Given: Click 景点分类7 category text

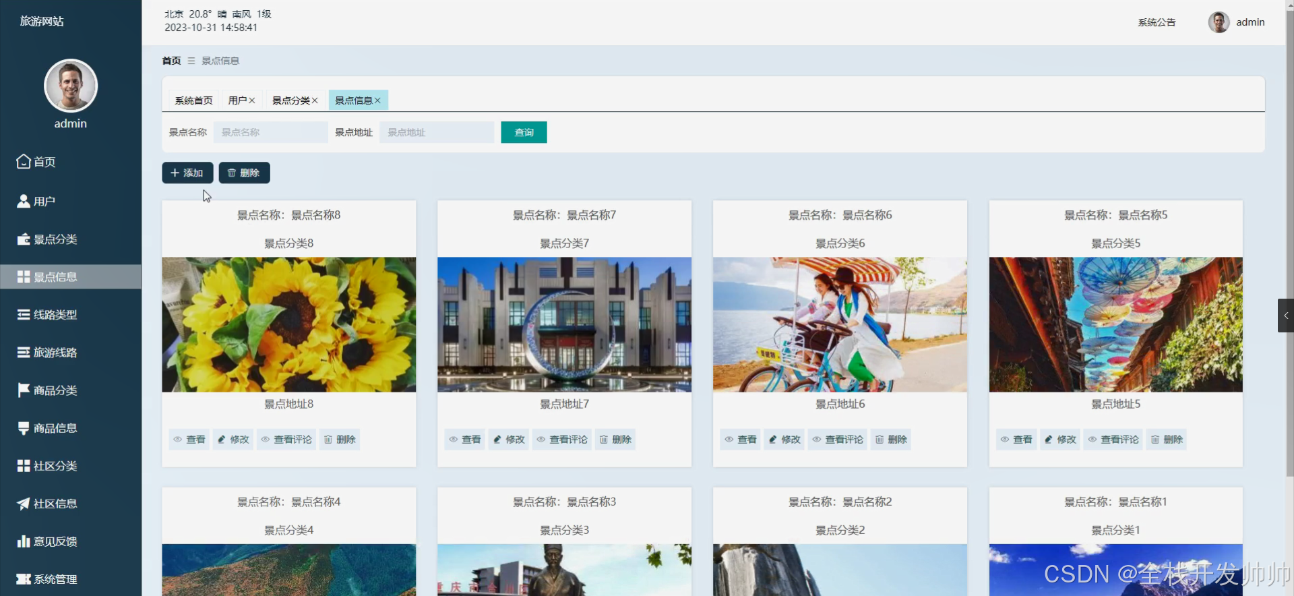Looking at the screenshot, I should coord(564,243).
